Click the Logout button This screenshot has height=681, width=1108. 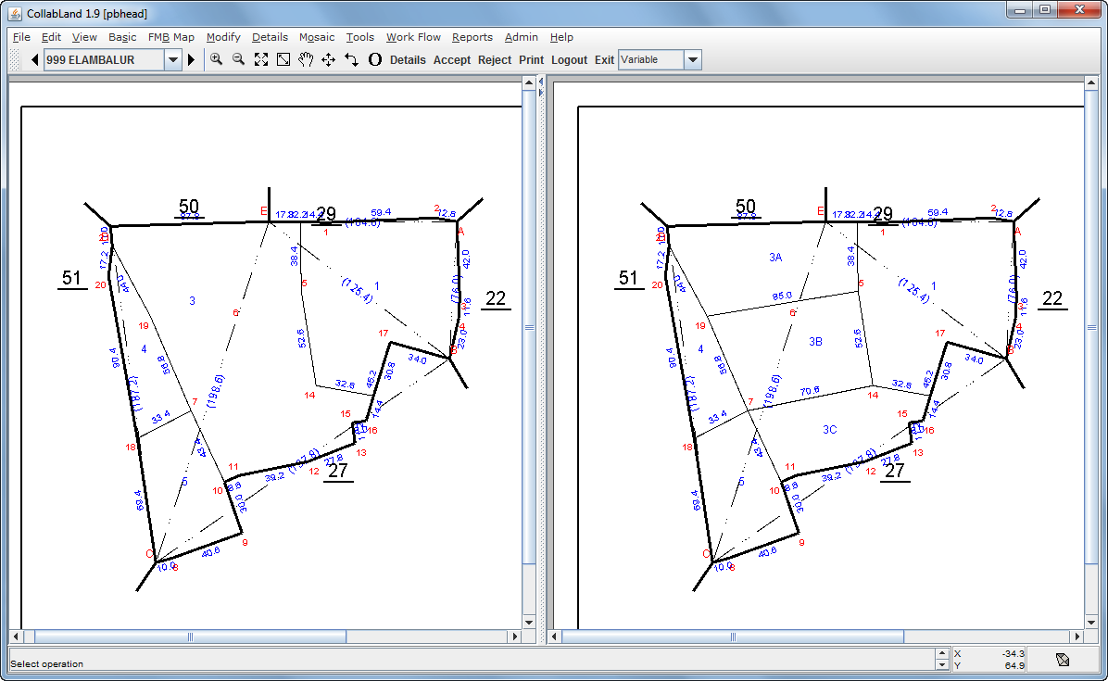tap(569, 60)
